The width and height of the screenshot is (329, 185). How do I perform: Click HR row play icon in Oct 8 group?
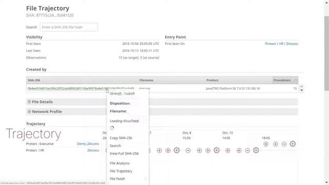click(x=208, y=151)
